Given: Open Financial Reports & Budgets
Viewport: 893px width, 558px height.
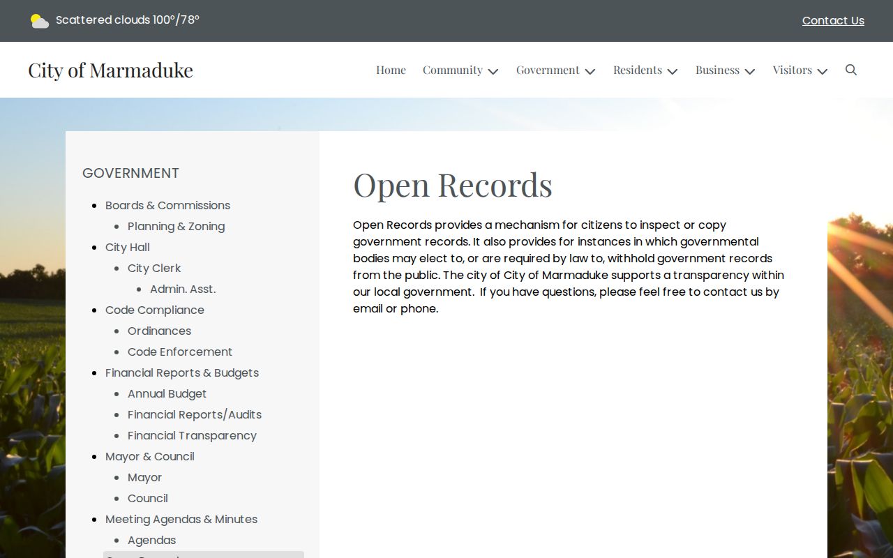Looking at the screenshot, I should tap(182, 372).
